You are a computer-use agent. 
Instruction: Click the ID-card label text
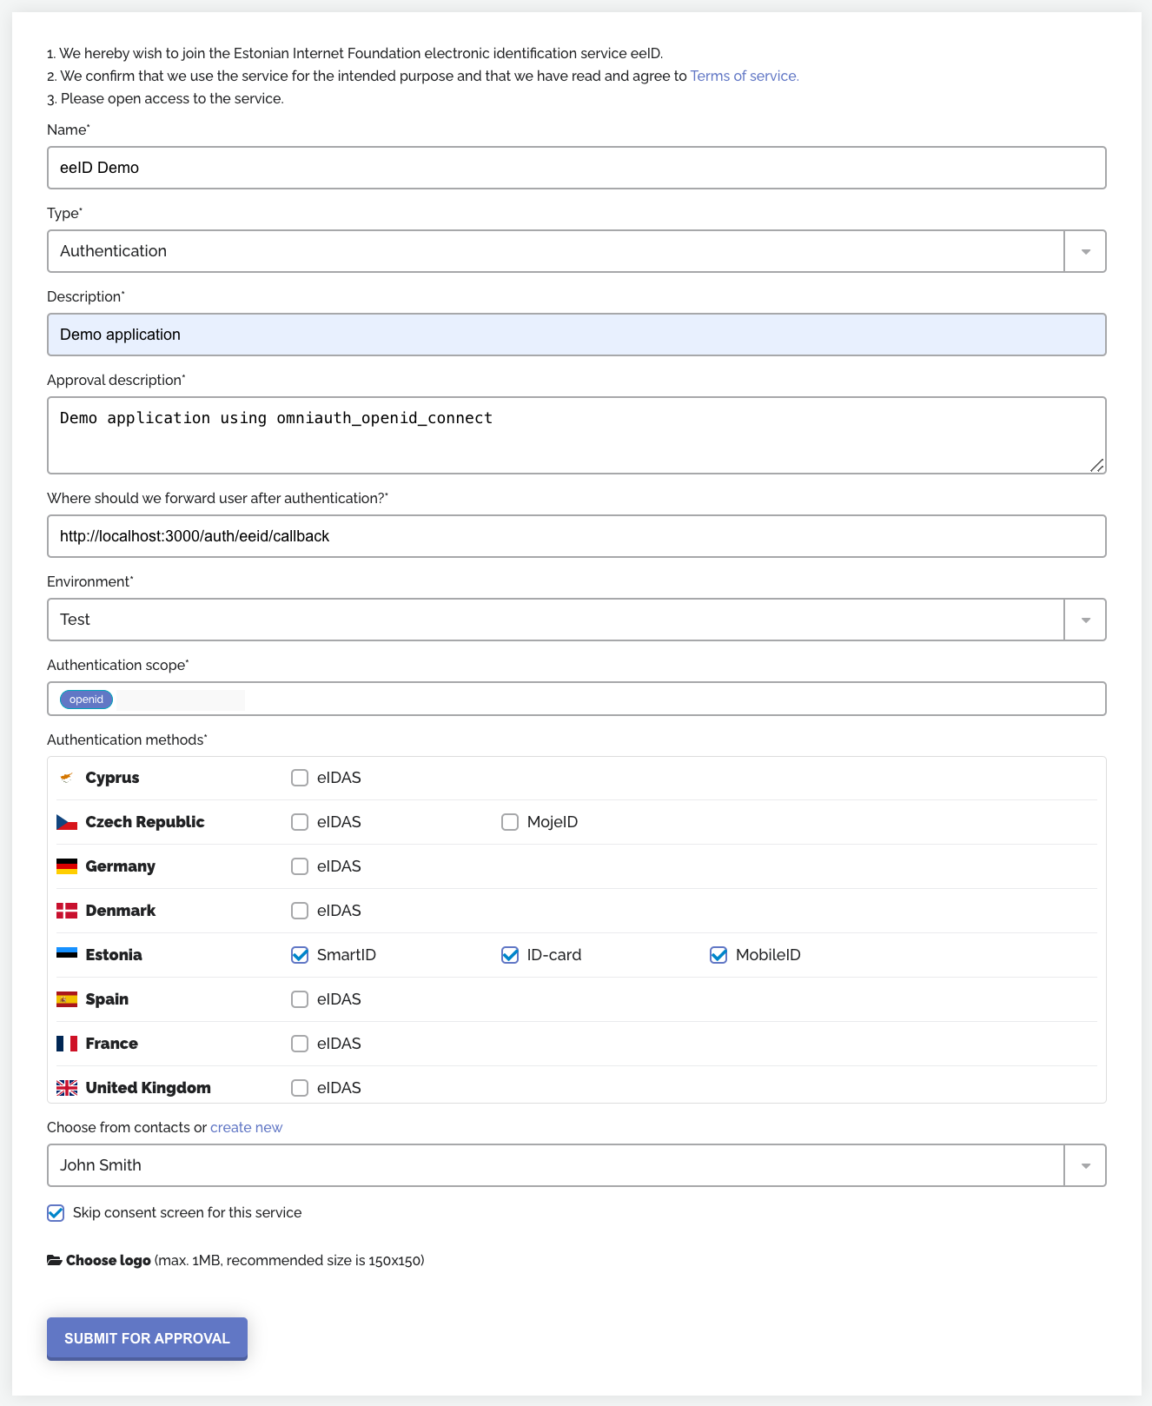[x=554, y=955]
